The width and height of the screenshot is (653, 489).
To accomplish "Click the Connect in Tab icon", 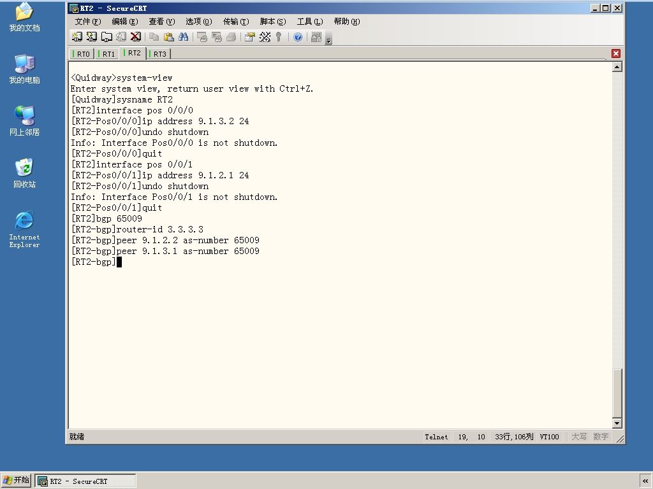I will 106,37.
